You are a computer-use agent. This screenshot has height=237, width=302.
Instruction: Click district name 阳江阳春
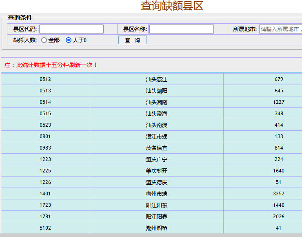point(157,217)
